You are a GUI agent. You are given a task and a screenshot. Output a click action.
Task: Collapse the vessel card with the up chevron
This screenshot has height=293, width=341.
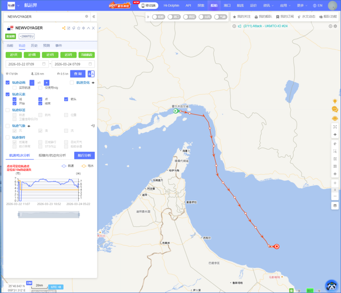click(x=88, y=28)
